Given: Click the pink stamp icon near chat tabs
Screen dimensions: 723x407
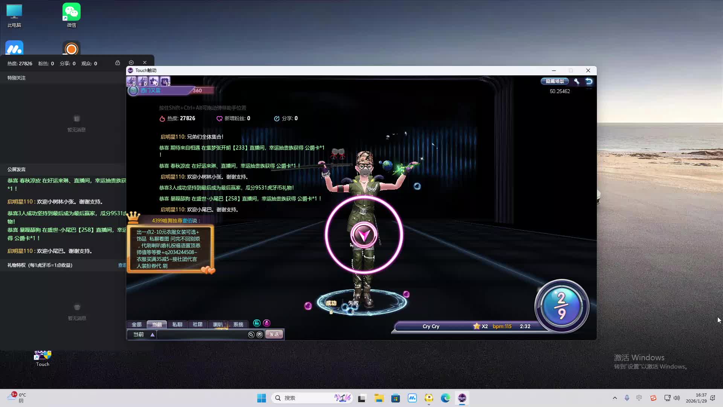Looking at the screenshot, I should (x=267, y=323).
